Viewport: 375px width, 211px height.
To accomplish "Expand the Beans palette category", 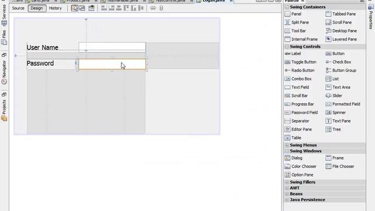I will pos(287,194).
